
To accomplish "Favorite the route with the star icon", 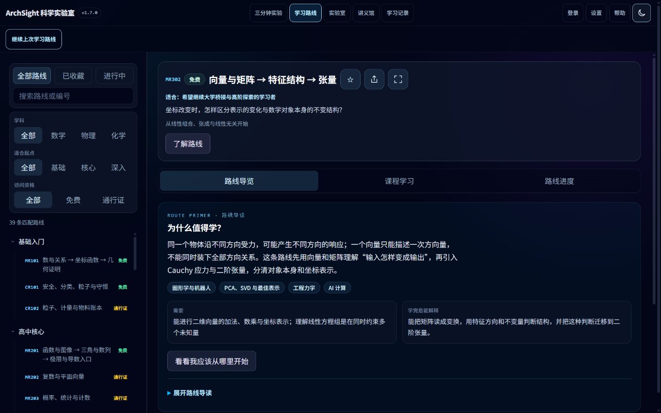I will 350,79.
